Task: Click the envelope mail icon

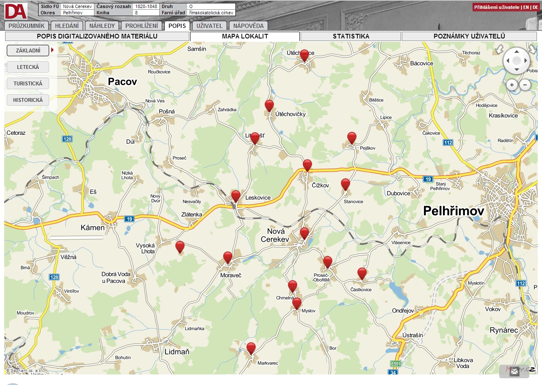Action: [x=514, y=371]
